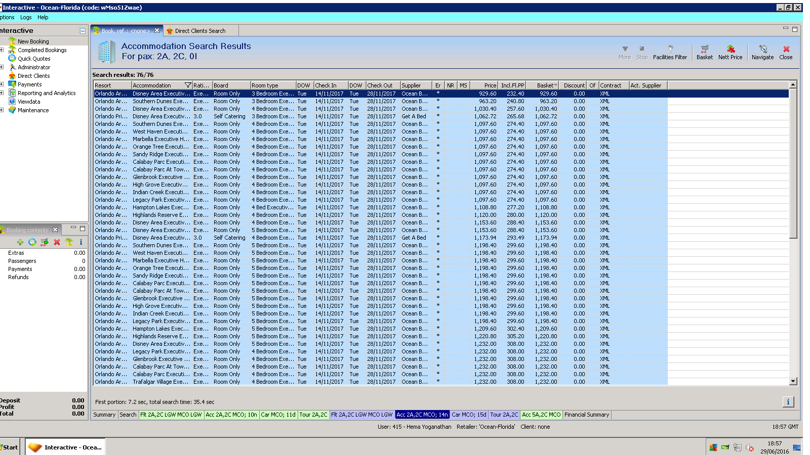
Task: Select the first Disney Area Executive row
Action: pos(161,94)
